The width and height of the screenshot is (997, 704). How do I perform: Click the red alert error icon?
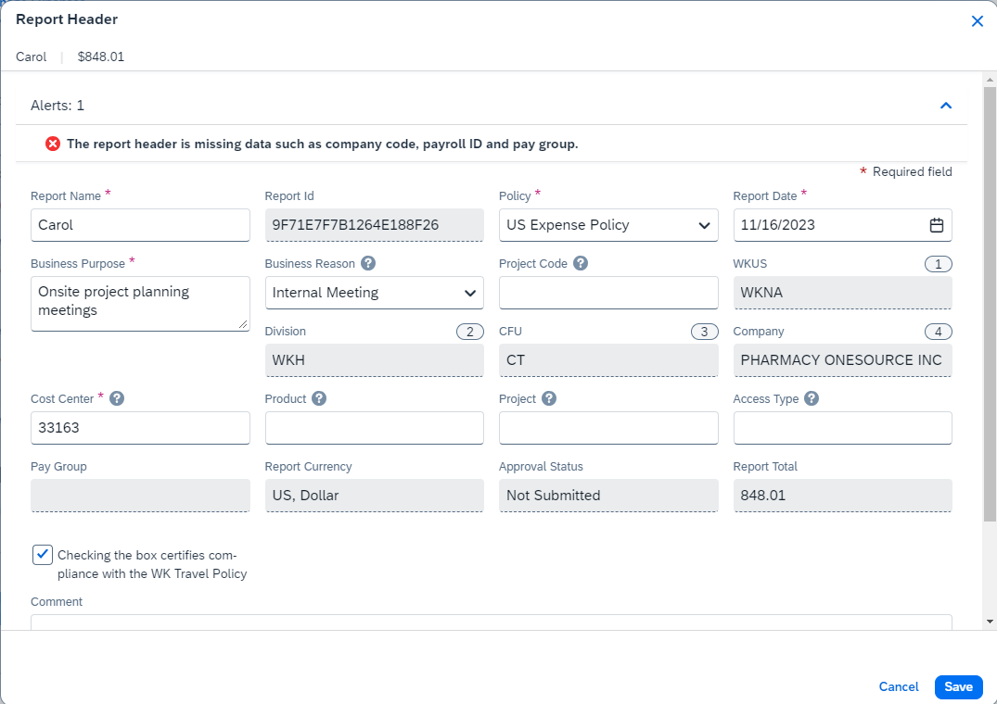pyautogui.click(x=53, y=145)
